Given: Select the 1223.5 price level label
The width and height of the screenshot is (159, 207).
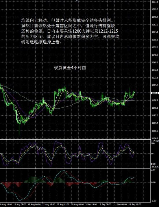Looking at the screenshot, I should [155, 77].
